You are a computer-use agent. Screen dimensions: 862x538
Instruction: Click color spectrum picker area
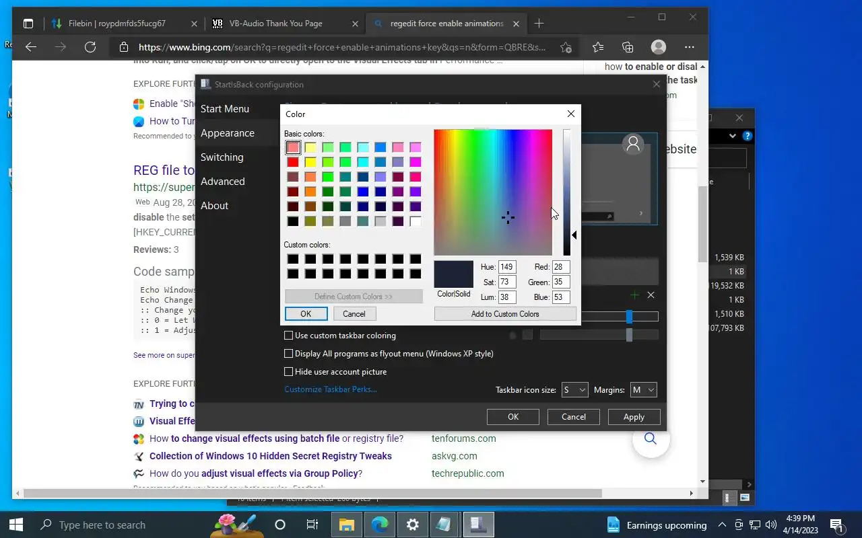[x=493, y=192]
